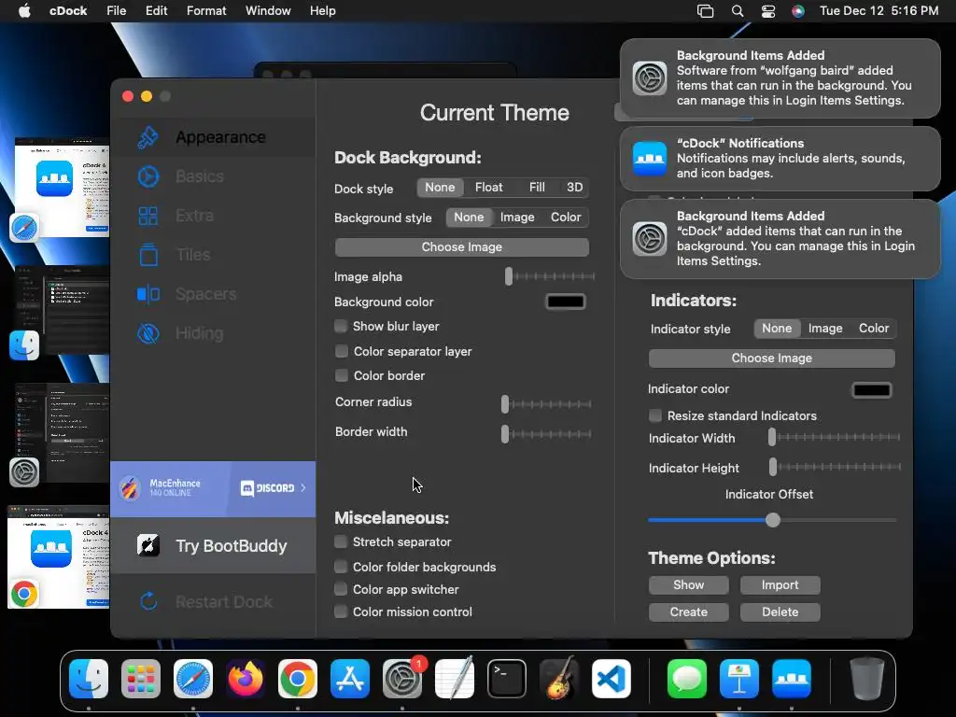
Task: Open the Tiles sidebar icon
Action: point(148,255)
